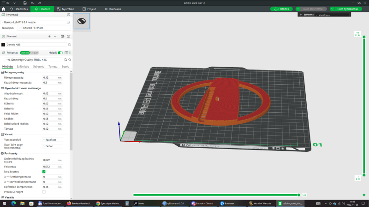Click the Tálca nyomtatása button
The height and width of the screenshot is (207, 369).
pyautogui.click(x=347, y=9)
